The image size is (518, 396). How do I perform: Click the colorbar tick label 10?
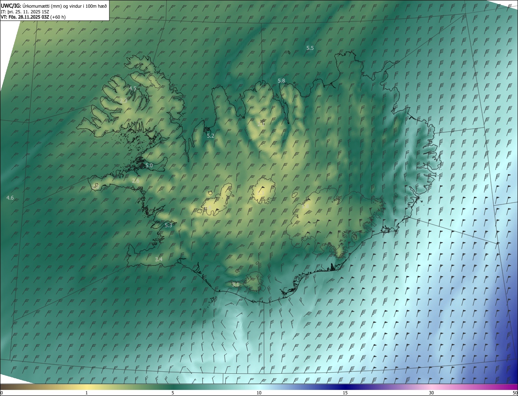tap(259, 393)
